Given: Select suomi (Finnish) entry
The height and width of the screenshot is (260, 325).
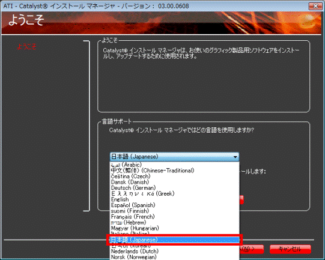Looking at the screenshot, I should point(175,211).
